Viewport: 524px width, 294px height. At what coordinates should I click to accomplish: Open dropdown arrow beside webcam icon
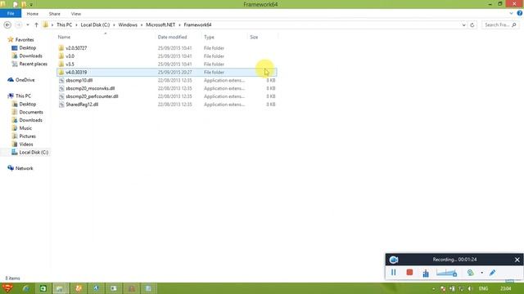482,273
